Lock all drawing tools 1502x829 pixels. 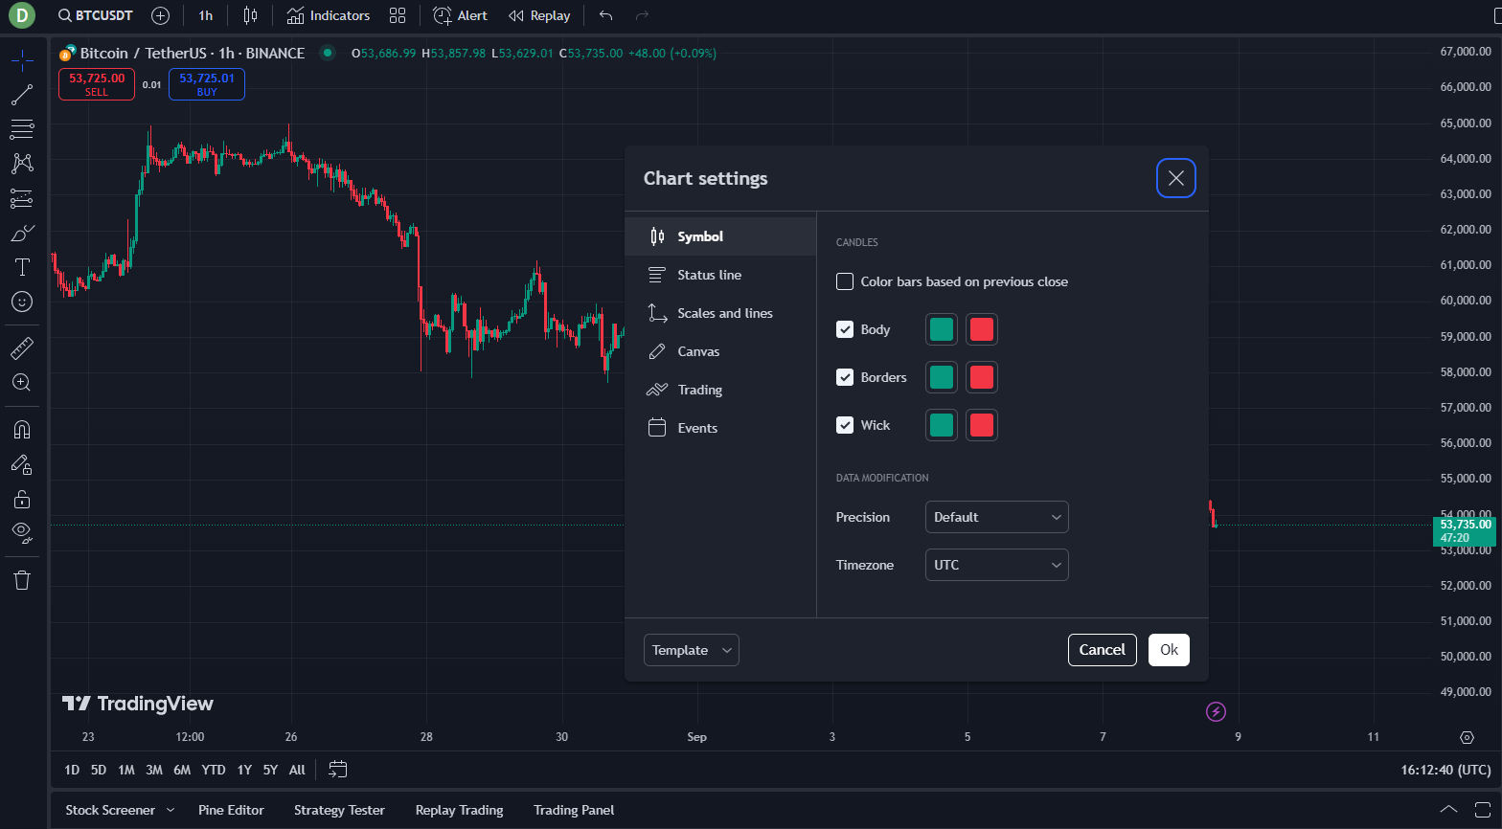[x=22, y=499]
